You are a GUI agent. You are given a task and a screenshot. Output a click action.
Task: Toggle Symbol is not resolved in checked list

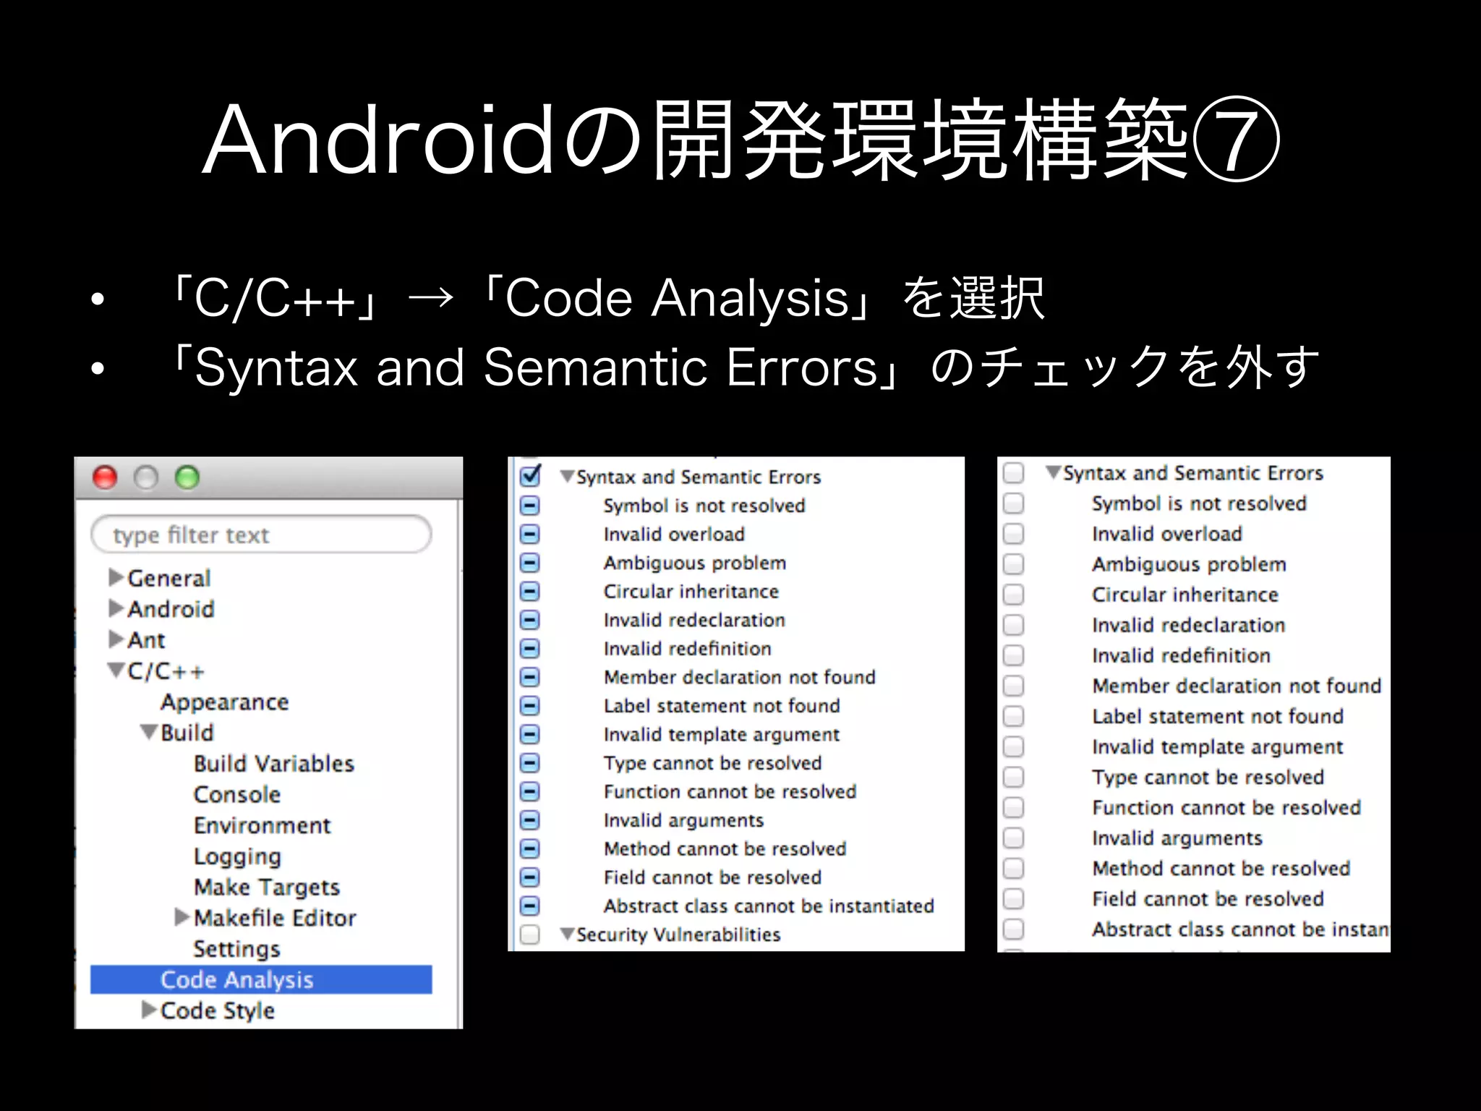530,505
